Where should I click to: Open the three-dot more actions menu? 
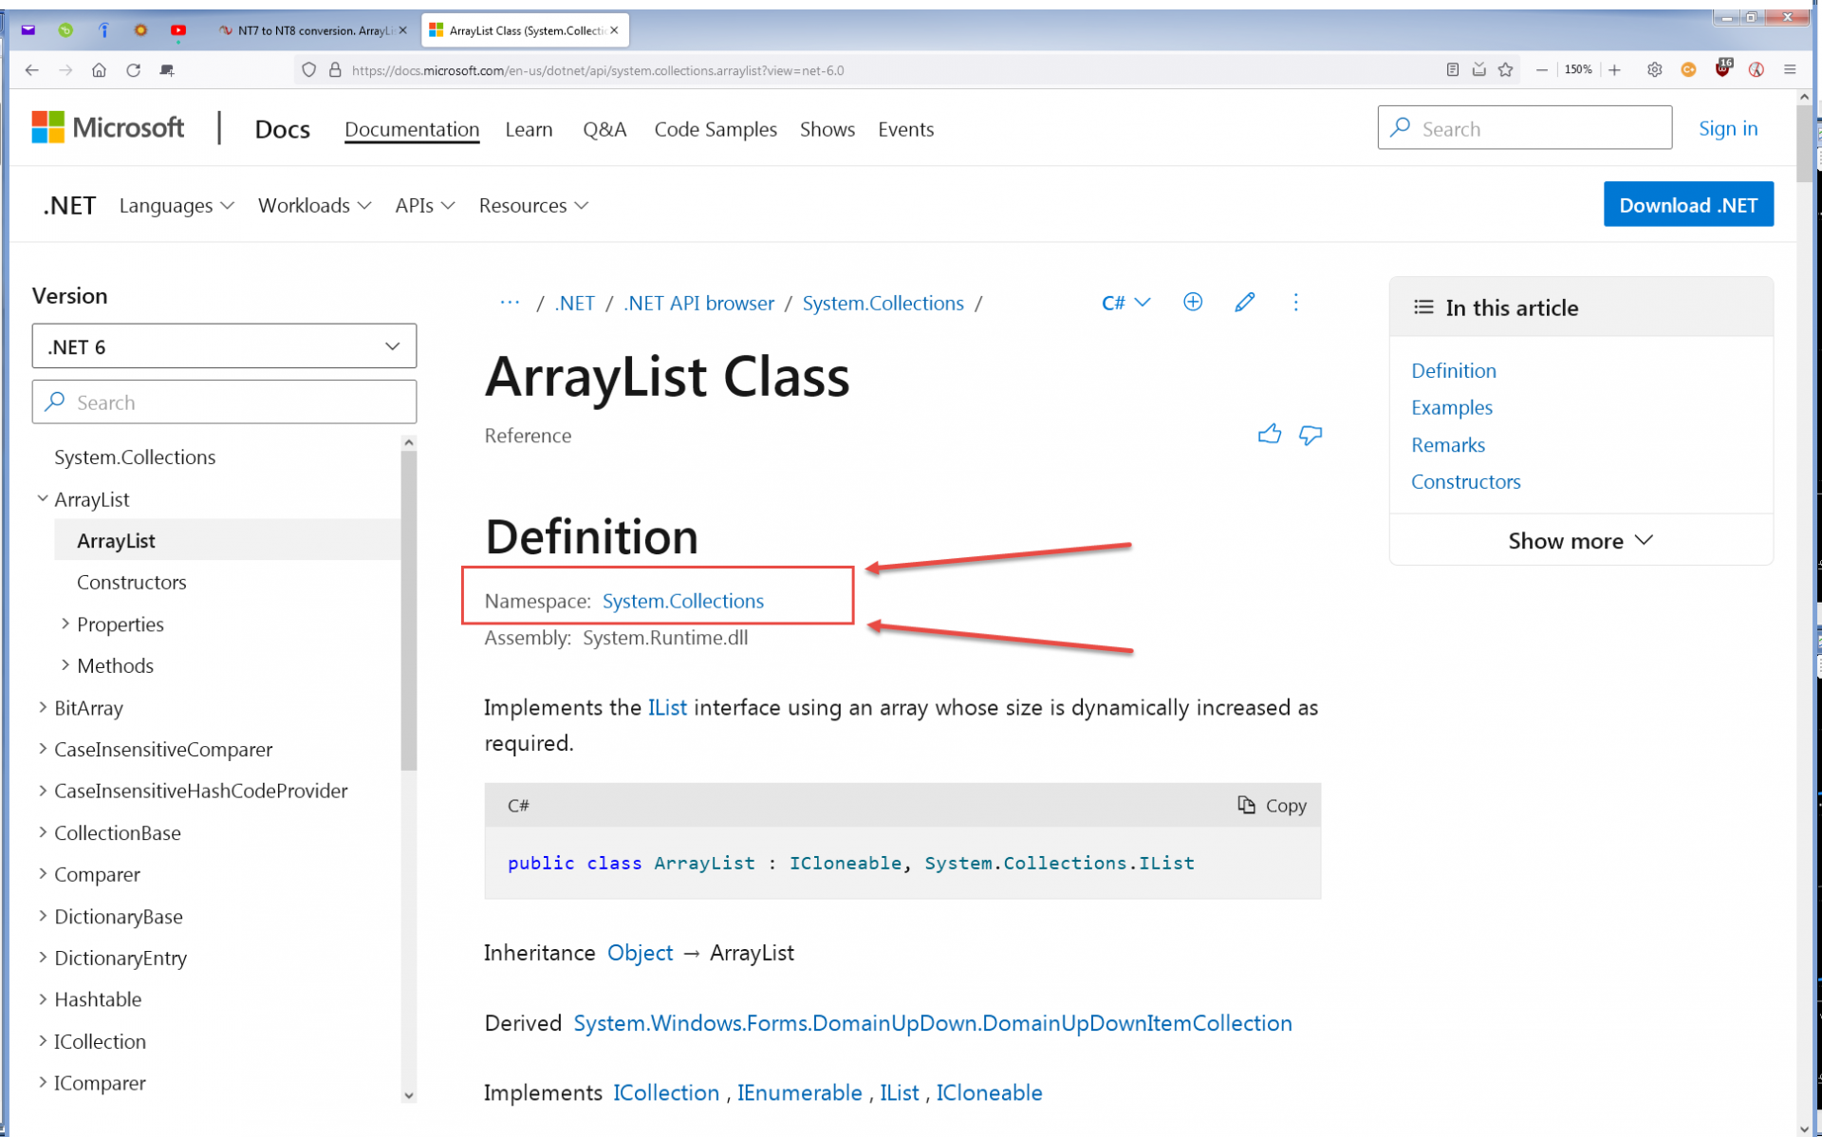coord(1295,302)
